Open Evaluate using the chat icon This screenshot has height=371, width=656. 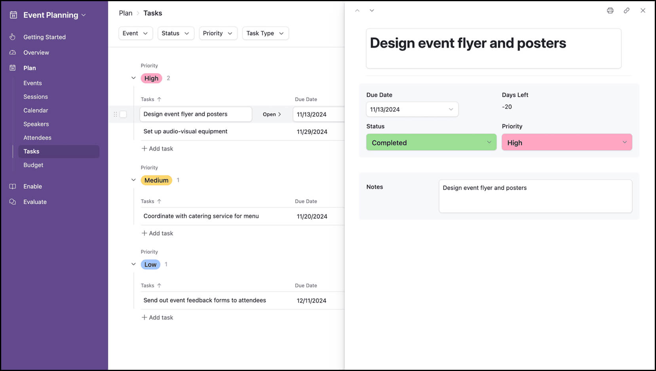[x=12, y=202]
